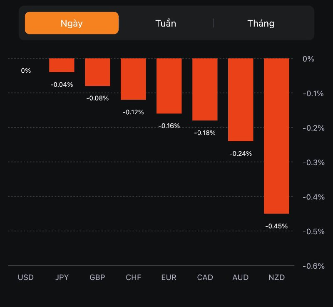Switch to the Tuần (Week) tab
333x307 pixels.
[x=166, y=23]
